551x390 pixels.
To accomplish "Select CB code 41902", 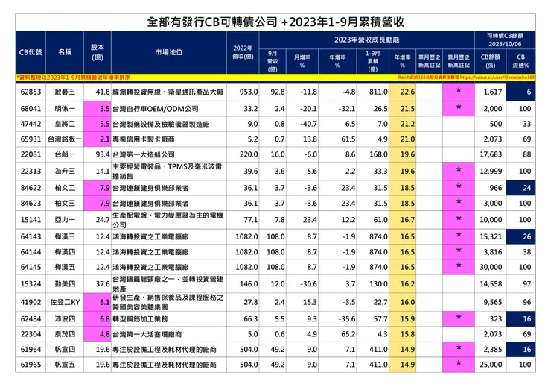I will click(31, 302).
